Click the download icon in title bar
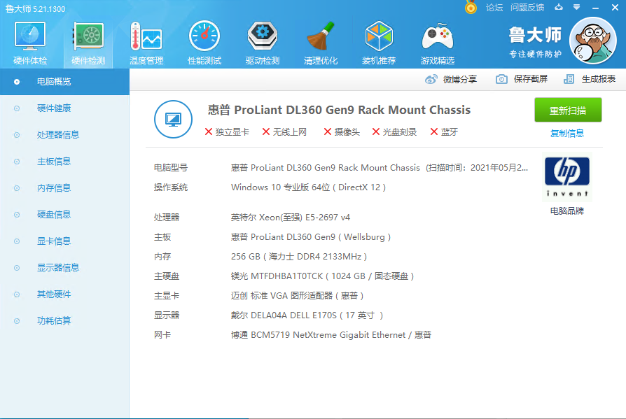The height and width of the screenshot is (419, 626). [559, 7]
